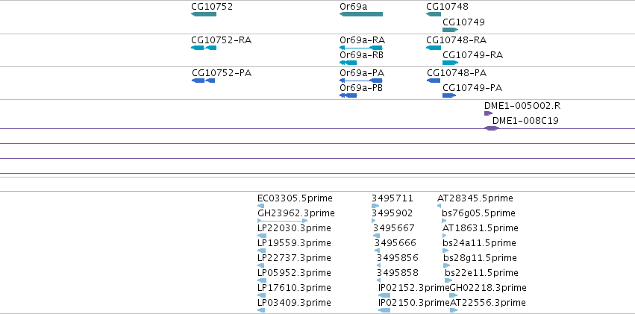Select the Or69a-RB transcript
635x314 pixels.
(348, 63)
